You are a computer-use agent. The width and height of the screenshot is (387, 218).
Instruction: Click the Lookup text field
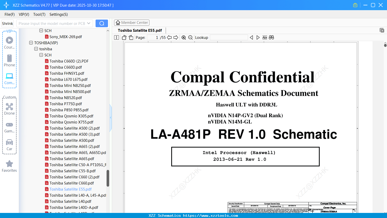[229, 38]
